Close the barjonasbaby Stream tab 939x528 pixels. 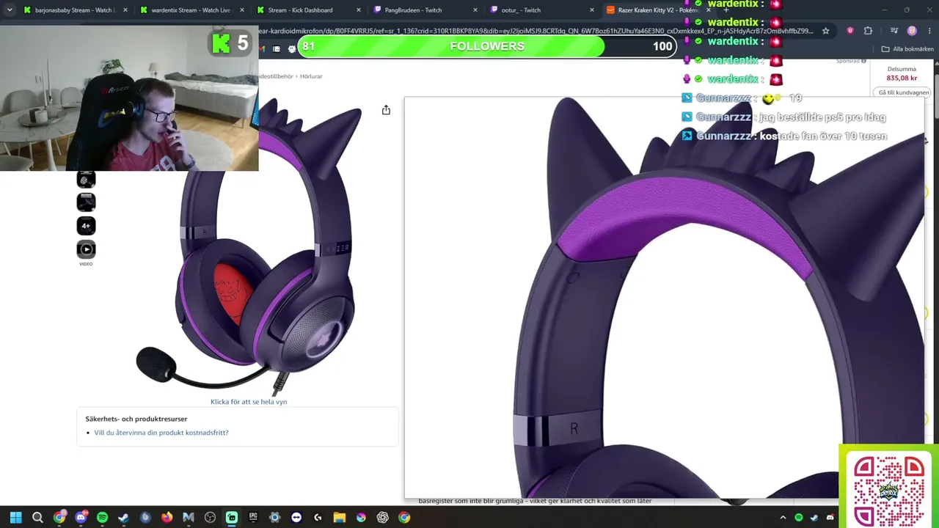125,10
